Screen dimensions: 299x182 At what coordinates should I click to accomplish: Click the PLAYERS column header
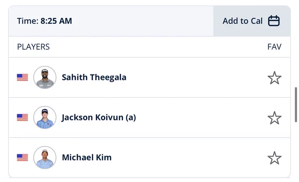[33, 47]
